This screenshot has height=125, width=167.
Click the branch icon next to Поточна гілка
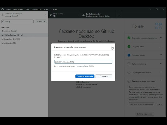(51, 15)
